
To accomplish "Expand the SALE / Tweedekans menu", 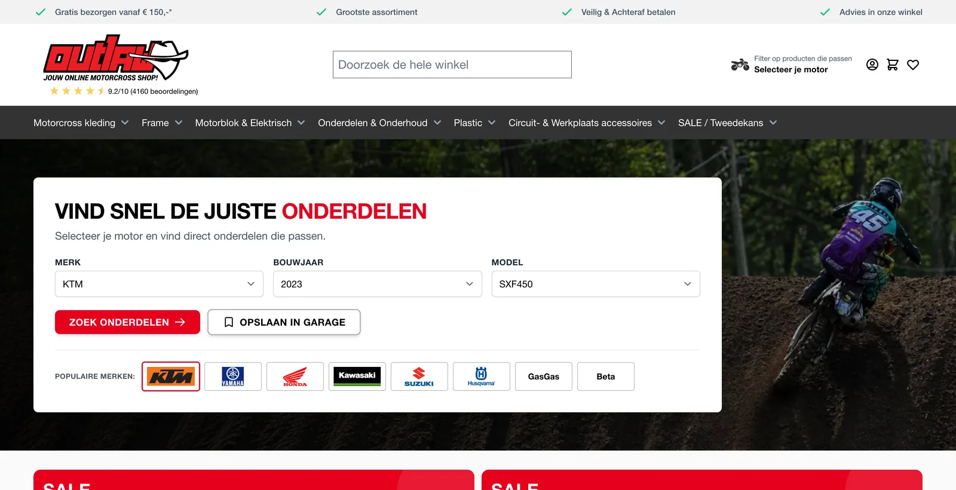I will [728, 122].
